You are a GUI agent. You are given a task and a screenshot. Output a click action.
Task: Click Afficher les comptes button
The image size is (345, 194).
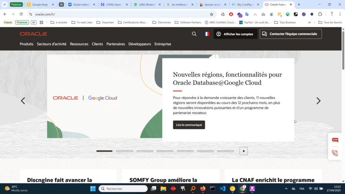235,34
